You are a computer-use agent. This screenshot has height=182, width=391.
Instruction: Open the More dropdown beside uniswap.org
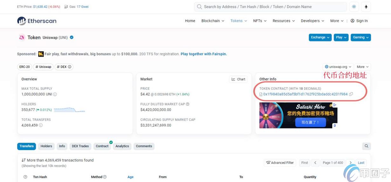click(x=363, y=67)
